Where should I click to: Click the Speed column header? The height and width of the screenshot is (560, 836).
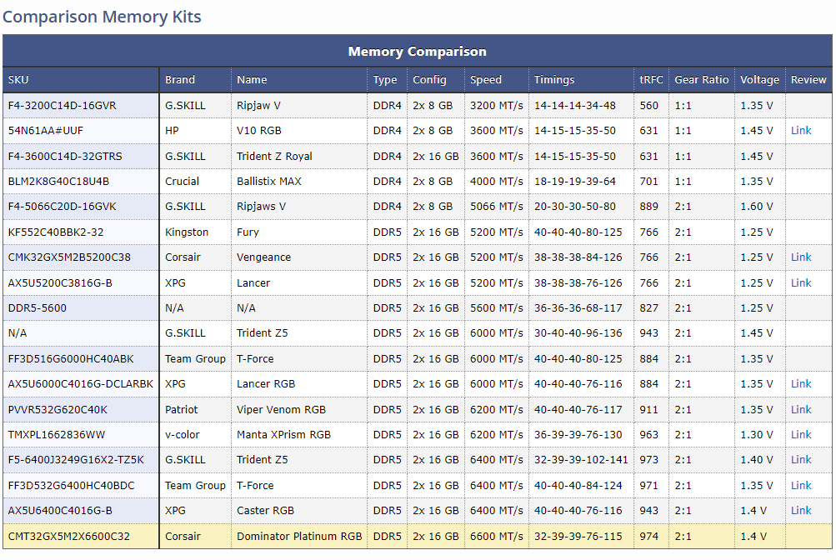click(486, 80)
